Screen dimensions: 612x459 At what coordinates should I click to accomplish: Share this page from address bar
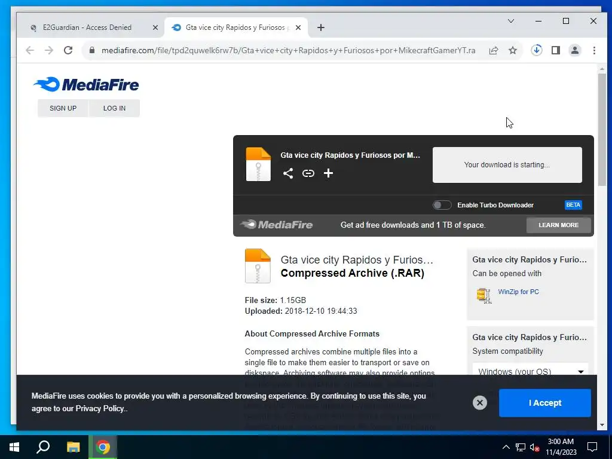point(494,50)
